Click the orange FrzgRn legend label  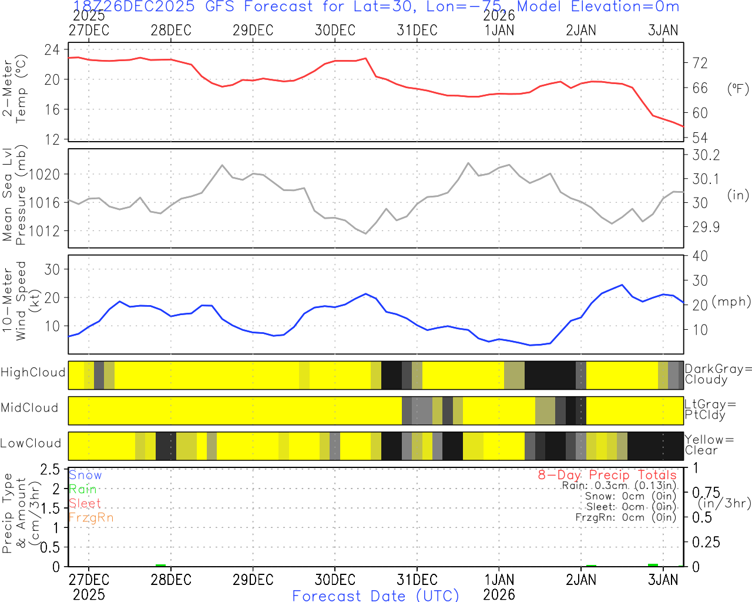coord(91,517)
